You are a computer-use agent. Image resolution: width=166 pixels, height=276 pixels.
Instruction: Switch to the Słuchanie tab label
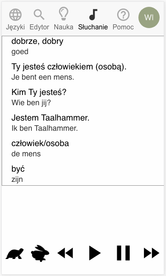[93, 27]
